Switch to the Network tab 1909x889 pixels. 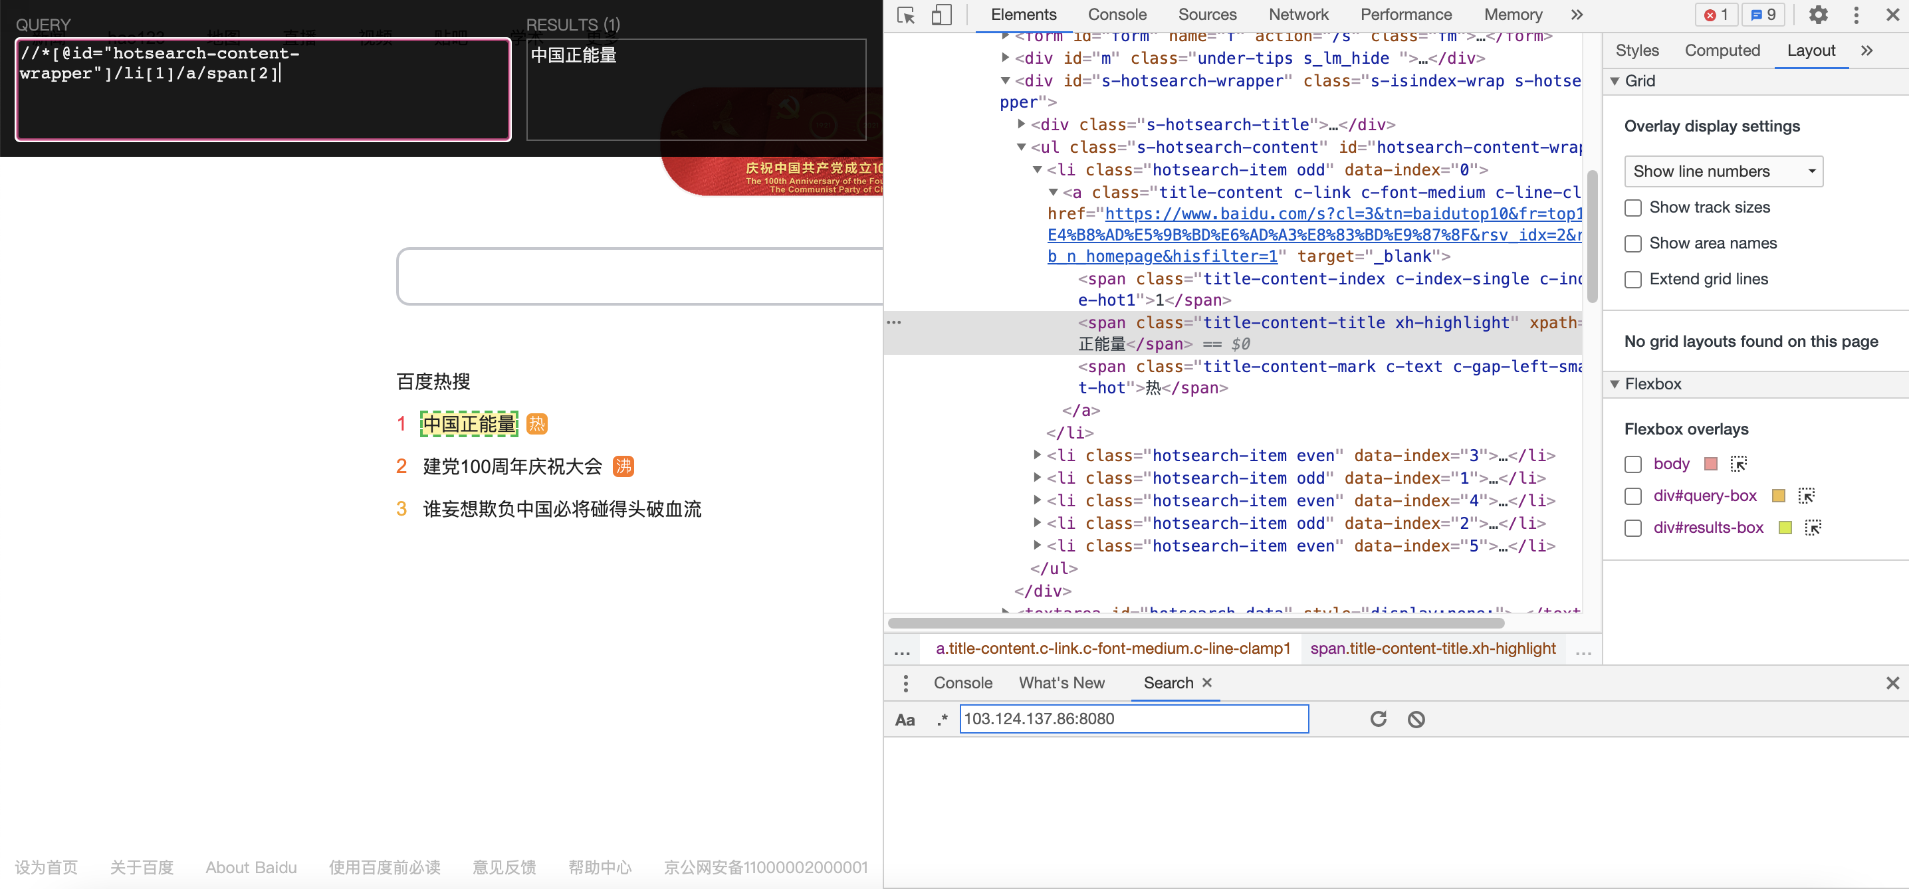1298,15
